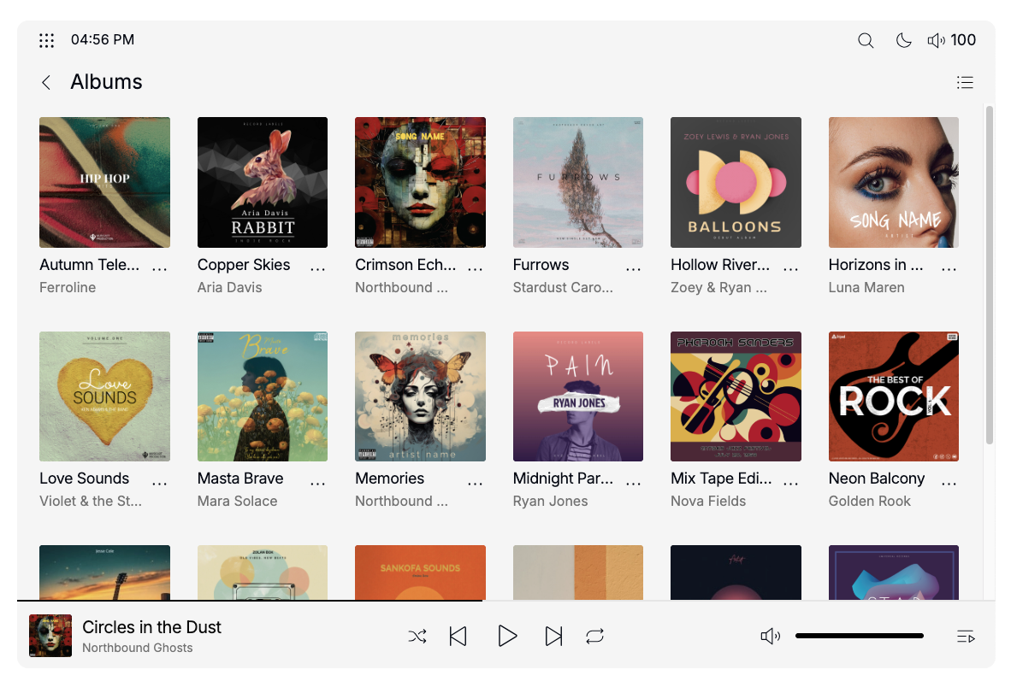Image resolution: width=1011 pixels, height=687 pixels.
Task: Switch to list view layout
Action: tap(965, 82)
